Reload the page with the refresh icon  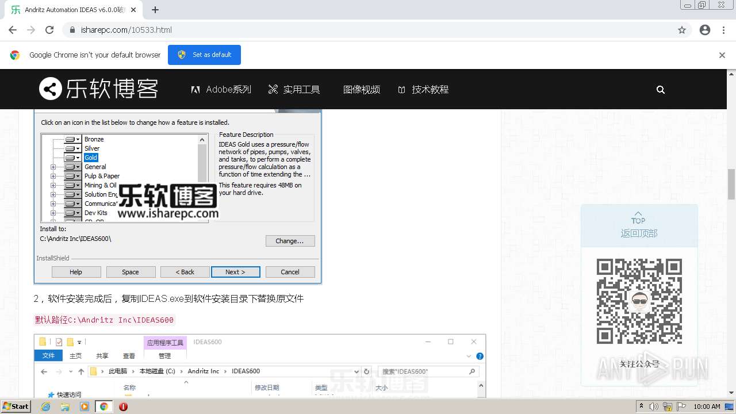coord(49,30)
